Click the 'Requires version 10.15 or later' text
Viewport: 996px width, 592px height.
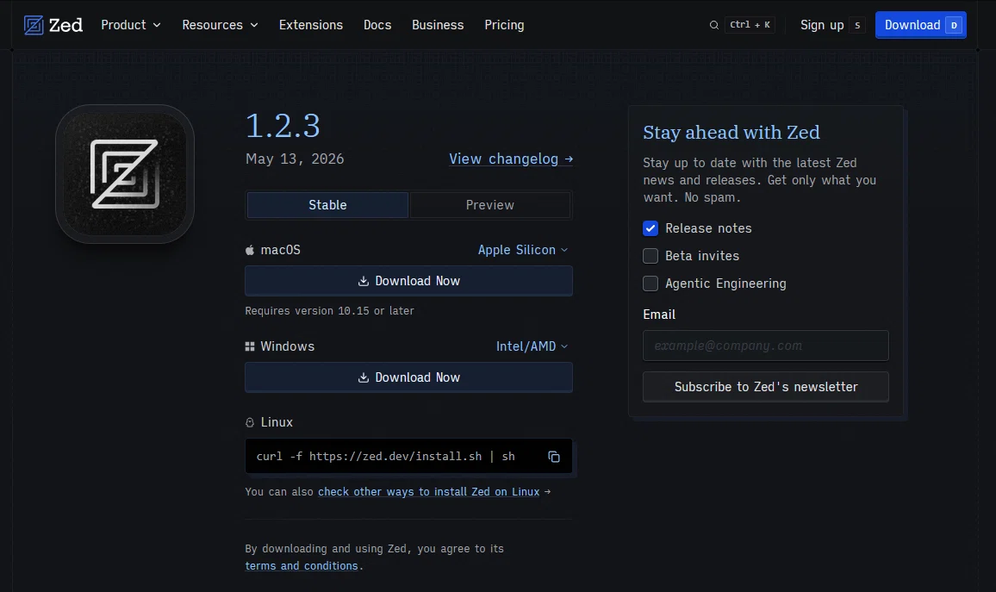pyautogui.click(x=330, y=310)
